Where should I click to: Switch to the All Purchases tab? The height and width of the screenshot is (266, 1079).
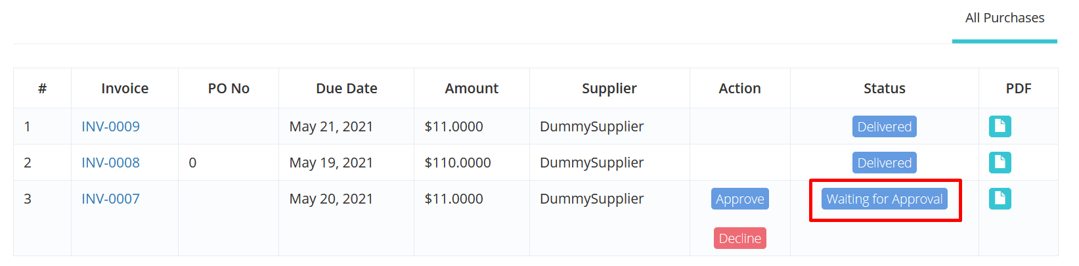click(x=1004, y=18)
